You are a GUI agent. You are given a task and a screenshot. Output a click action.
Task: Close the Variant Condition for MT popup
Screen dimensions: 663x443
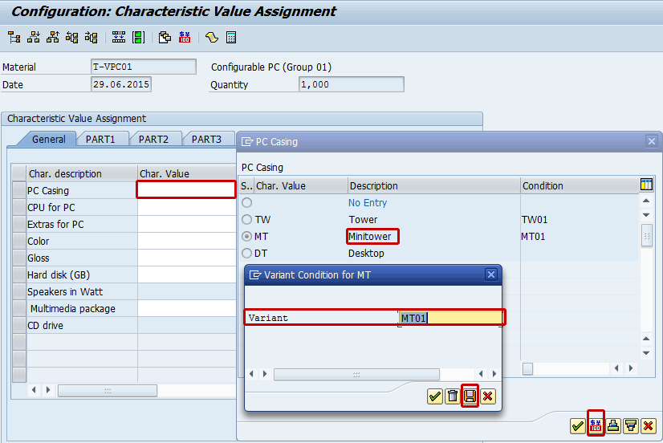point(491,274)
